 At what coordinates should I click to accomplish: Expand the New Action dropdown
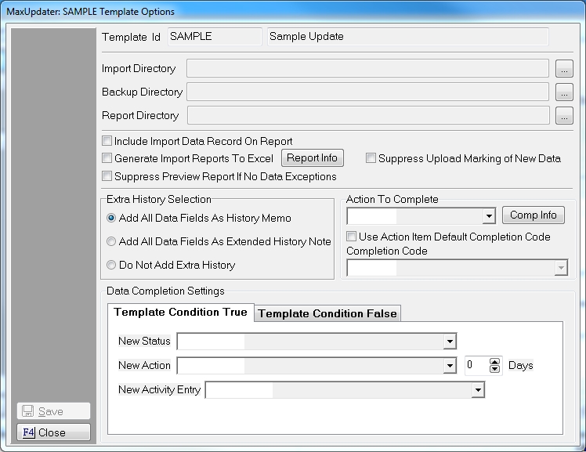click(x=450, y=366)
